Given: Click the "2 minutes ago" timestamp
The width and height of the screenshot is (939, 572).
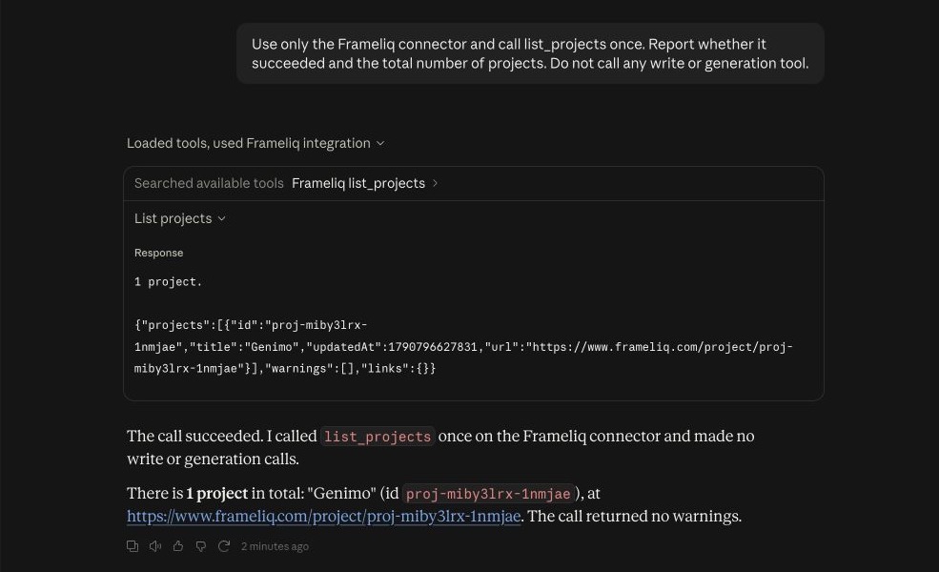Looking at the screenshot, I should click(275, 546).
